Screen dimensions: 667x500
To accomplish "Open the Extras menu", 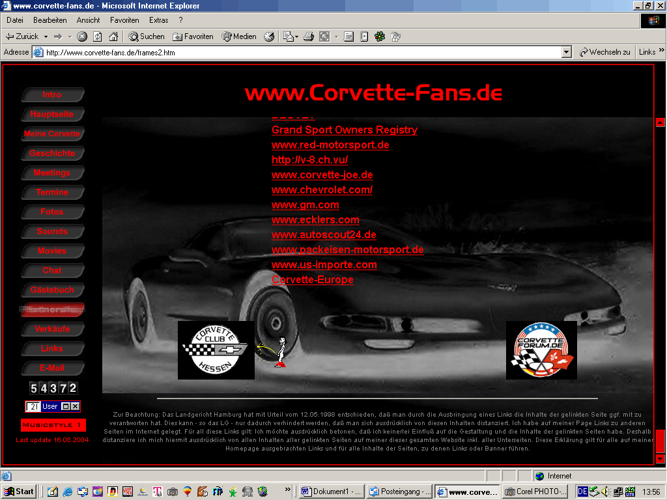I will [x=159, y=20].
